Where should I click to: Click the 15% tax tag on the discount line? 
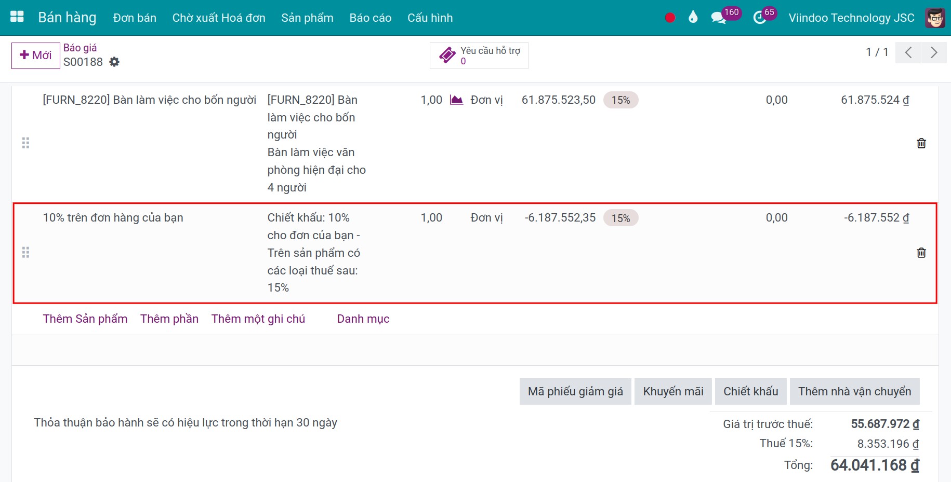pyautogui.click(x=620, y=218)
